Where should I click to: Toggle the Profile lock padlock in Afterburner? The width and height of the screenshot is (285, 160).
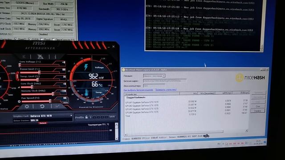point(86,117)
